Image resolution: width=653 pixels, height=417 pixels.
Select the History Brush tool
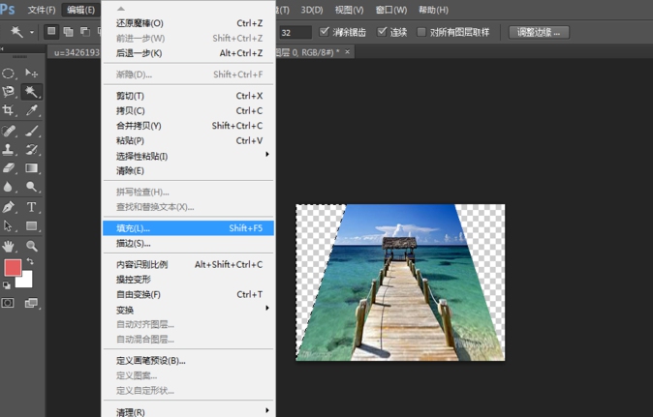pos(32,149)
